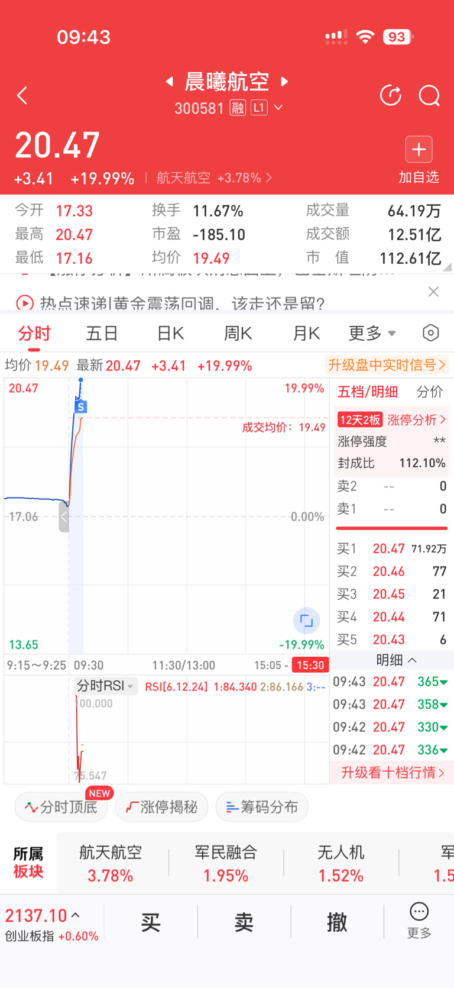Image resolution: width=454 pixels, height=988 pixels.
Task: Open 分时顶底 feature button
Action: click(x=61, y=807)
